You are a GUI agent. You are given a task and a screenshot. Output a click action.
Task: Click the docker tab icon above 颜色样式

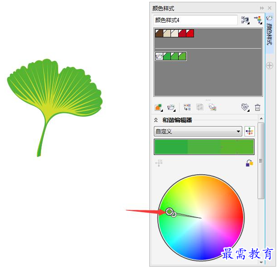[x=269, y=18]
